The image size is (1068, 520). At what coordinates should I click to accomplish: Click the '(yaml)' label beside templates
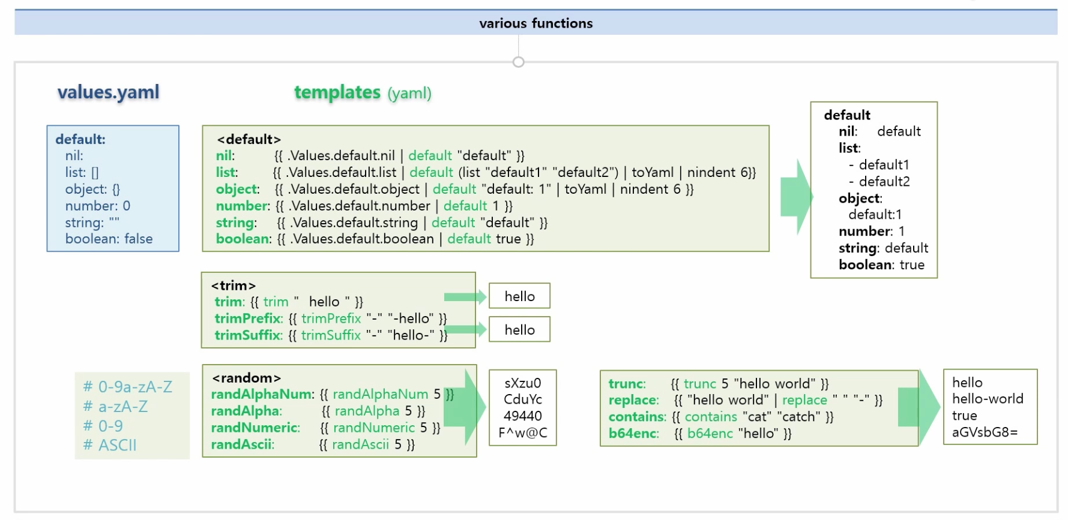409,93
